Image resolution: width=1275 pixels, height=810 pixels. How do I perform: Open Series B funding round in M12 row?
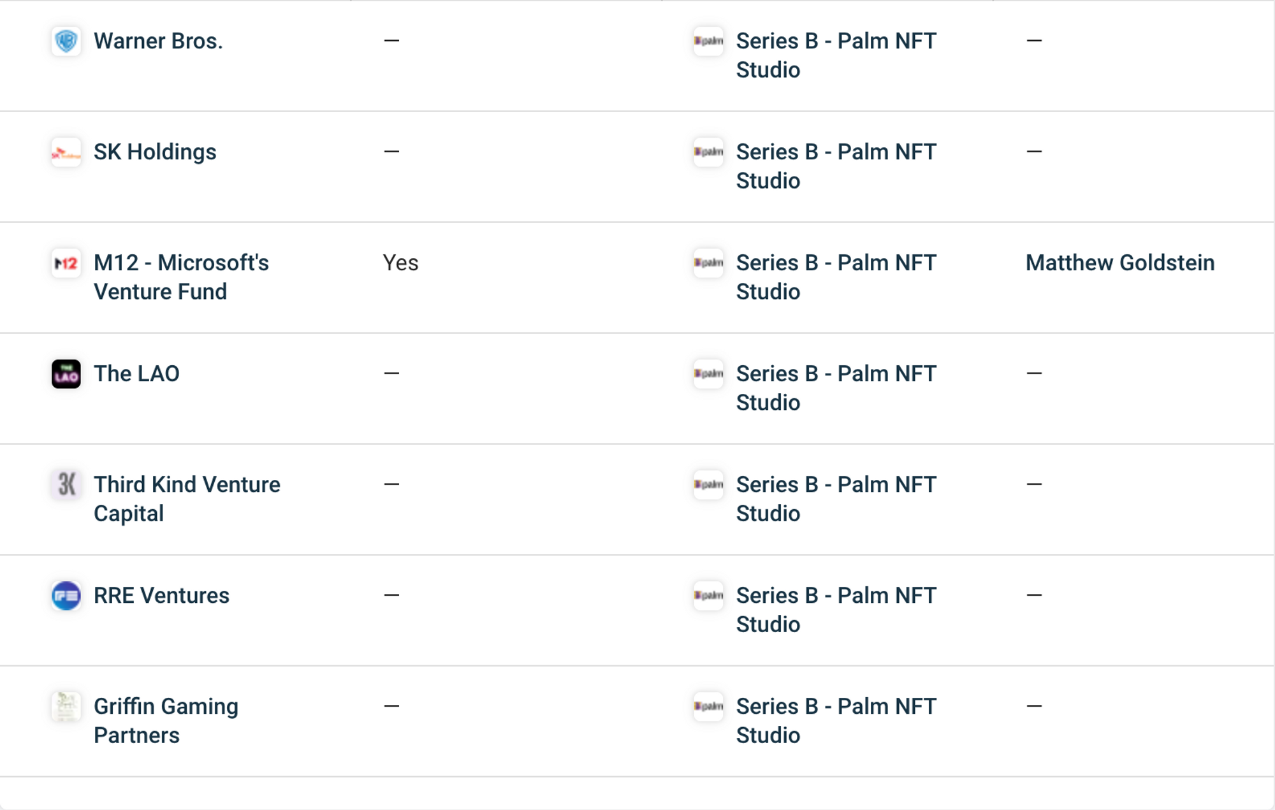click(836, 277)
